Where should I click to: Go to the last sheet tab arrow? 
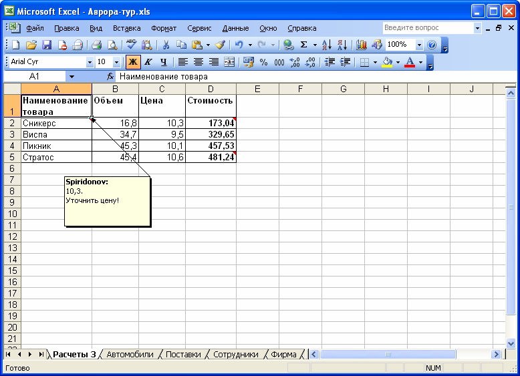click(41, 354)
